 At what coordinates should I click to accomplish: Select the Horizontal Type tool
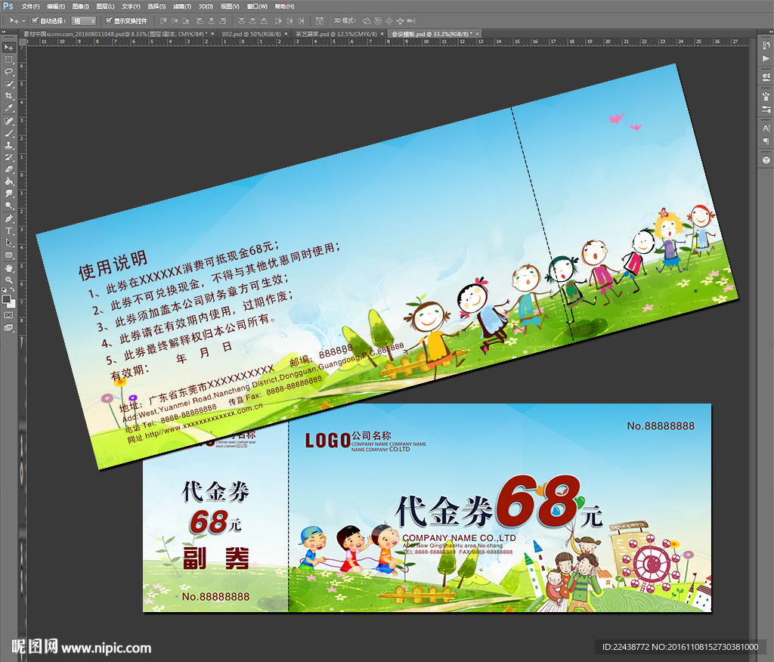tap(9, 230)
